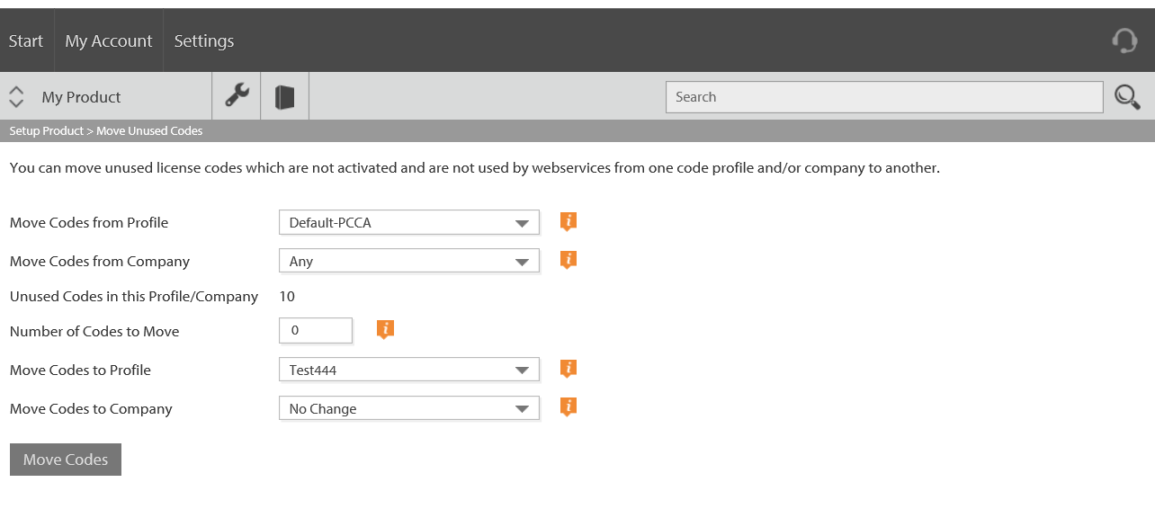Image resolution: width=1155 pixels, height=509 pixels.
Task: Open the Default-PCCA profile dropdown
Action: click(409, 222)
